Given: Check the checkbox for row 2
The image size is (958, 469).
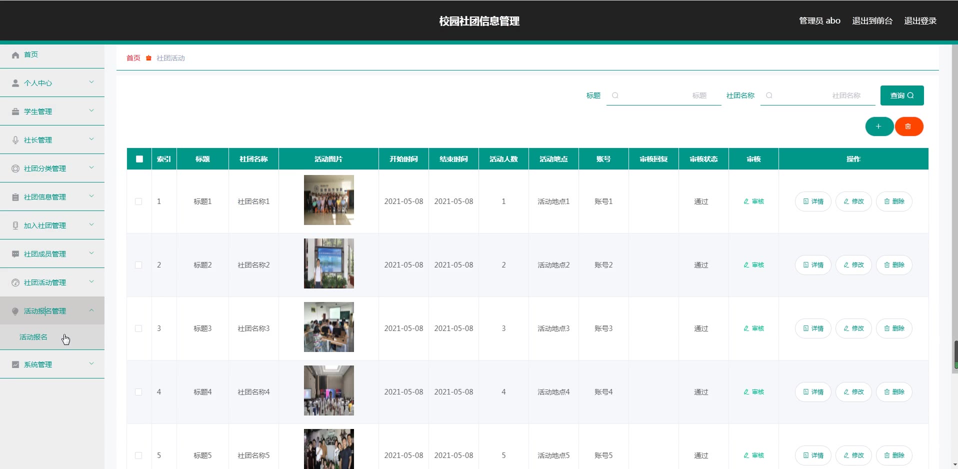Looking at the screenshot, I should click(x=138, y=265).
